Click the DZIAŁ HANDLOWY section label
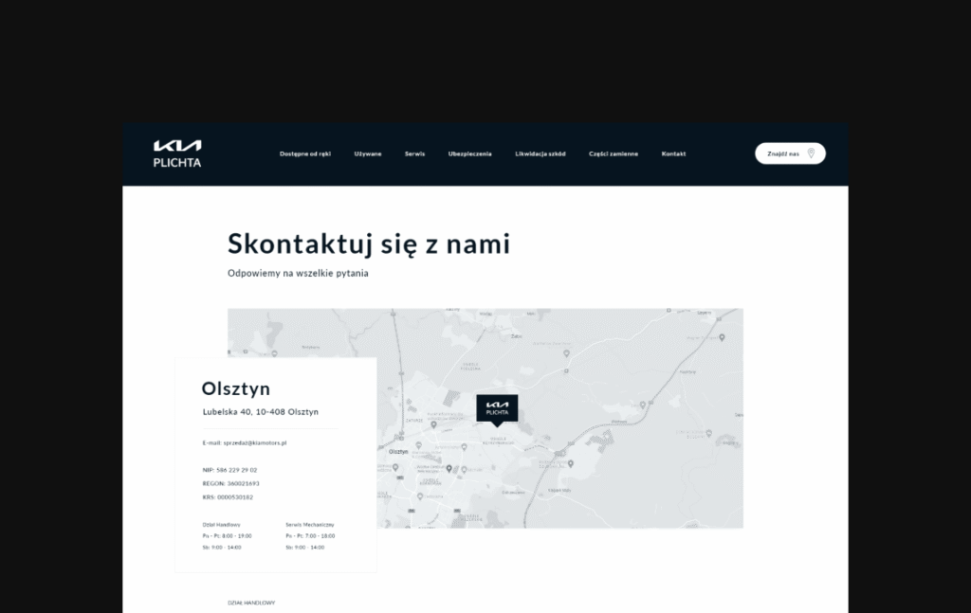 pyautogui.click(x=251, y=603)
